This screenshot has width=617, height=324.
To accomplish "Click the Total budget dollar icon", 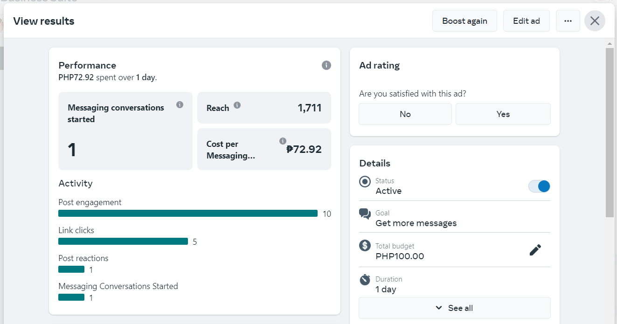I will tap(365, 245).
